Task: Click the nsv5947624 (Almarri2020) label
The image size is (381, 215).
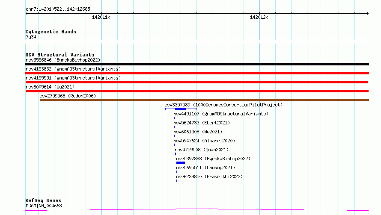Action: pos(204,141)
